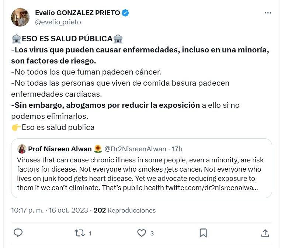This screenshot has height=248, width=281.
Task: Click the reply speech bubble icon
Action: click(x=18, y=233)
